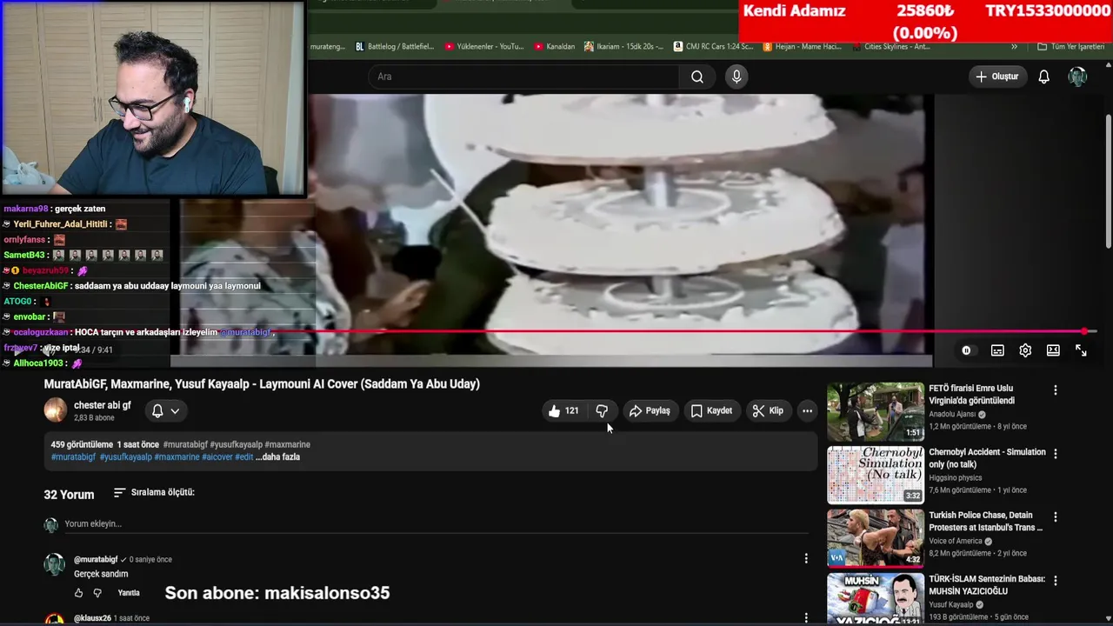1113x626 pixels.
Task: Open more actions ellipsis under video
Action: tap(807, 410)
